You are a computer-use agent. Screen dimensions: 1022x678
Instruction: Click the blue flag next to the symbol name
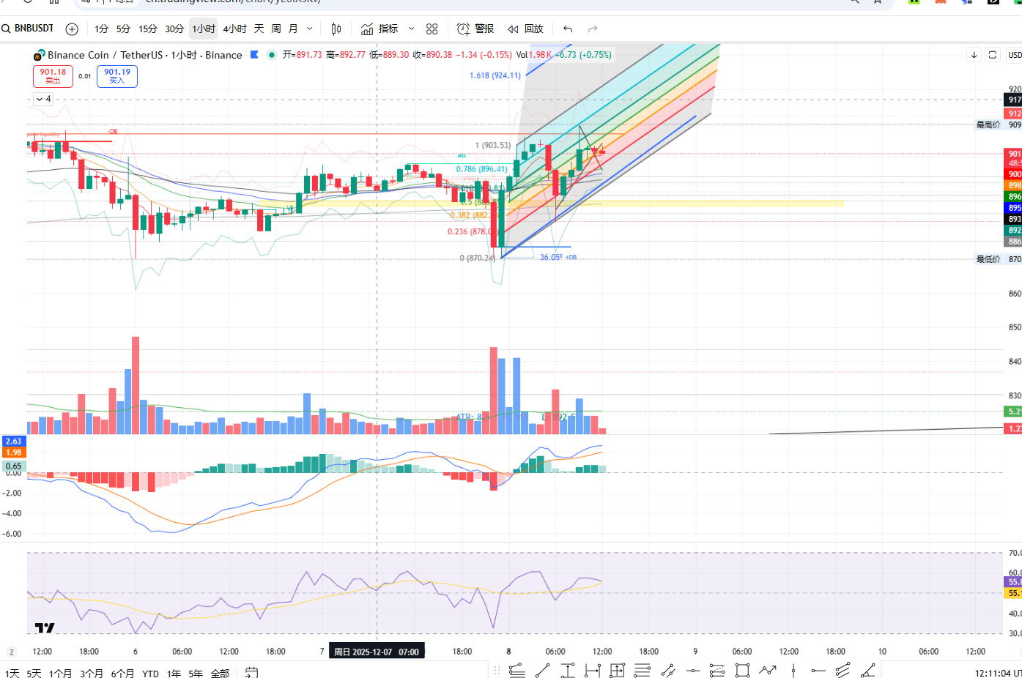254,54
